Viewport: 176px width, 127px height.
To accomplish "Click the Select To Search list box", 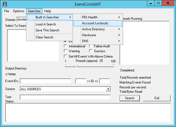I will pos(33,45).
